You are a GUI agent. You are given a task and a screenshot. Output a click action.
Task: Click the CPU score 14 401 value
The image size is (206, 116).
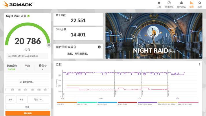[x=78, y=35]
